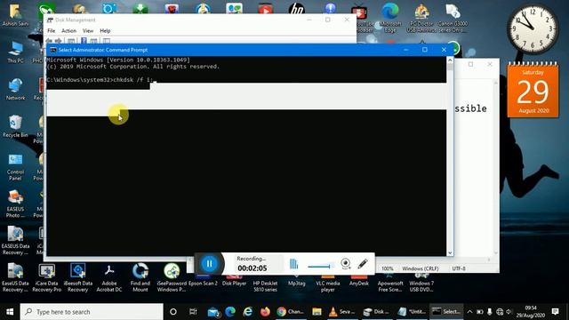The image size is (569, 320).
Task: Select the Microsoft Edge desktop icon
Action: pyautogui.click(x=390, y=18)
